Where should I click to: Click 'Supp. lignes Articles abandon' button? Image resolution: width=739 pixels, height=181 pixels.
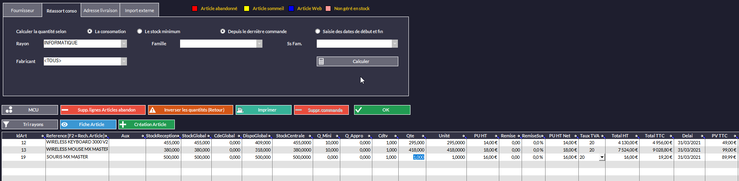103,110
